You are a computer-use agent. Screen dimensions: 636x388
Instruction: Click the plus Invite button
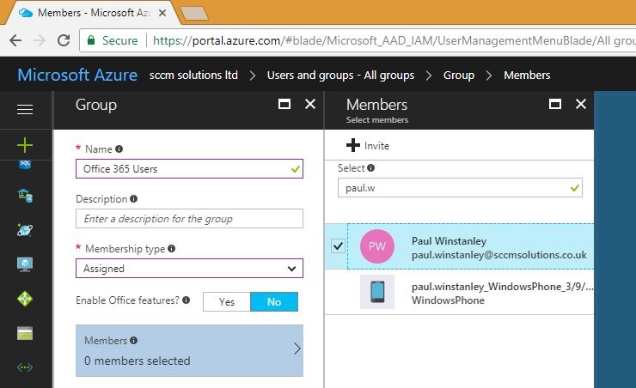[x=368, y=145]
